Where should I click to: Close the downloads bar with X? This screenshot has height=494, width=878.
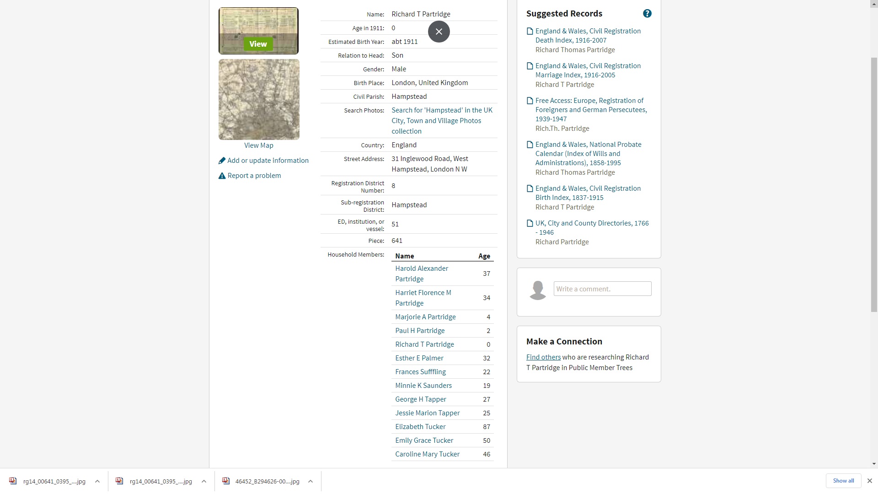pos(870,481)
